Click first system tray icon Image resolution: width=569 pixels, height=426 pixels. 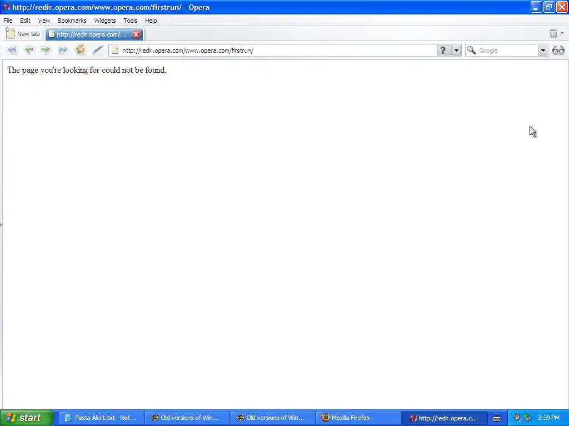tap(517, 418)
